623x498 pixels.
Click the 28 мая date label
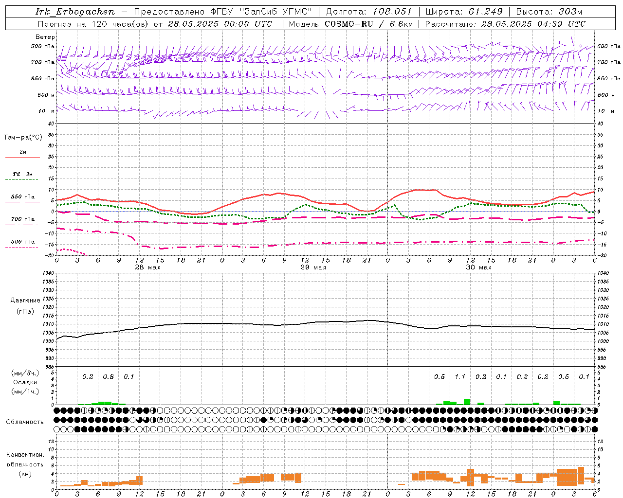pos(148,267)
